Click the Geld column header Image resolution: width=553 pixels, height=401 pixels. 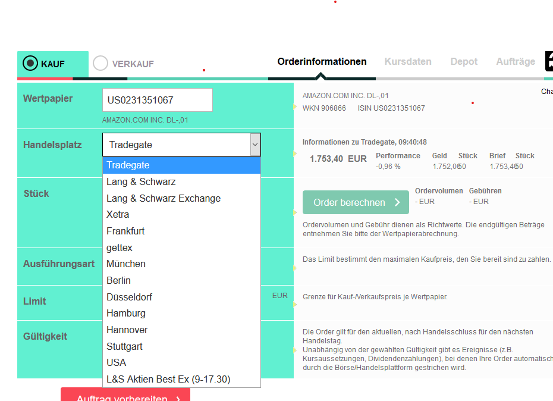(x=439, y=156)
